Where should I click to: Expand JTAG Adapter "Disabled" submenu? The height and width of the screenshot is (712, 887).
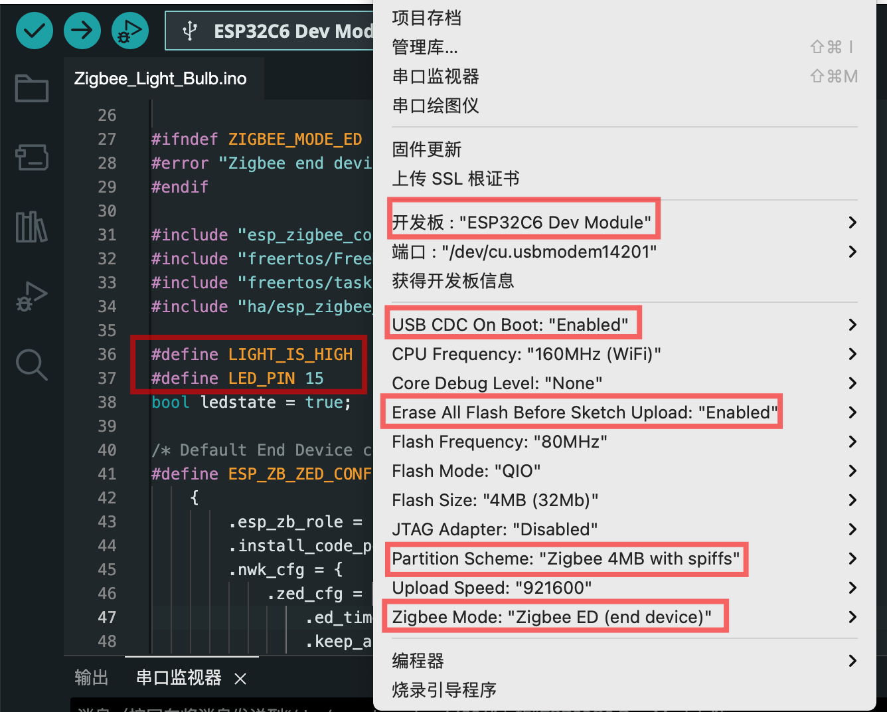[x=624, y=529]
